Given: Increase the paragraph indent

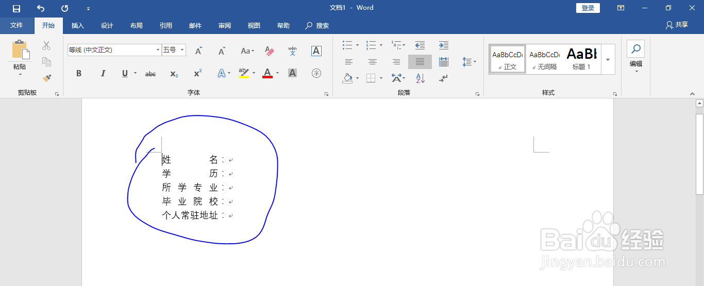Looking at the screenshot, I should [x=443, y=45].
